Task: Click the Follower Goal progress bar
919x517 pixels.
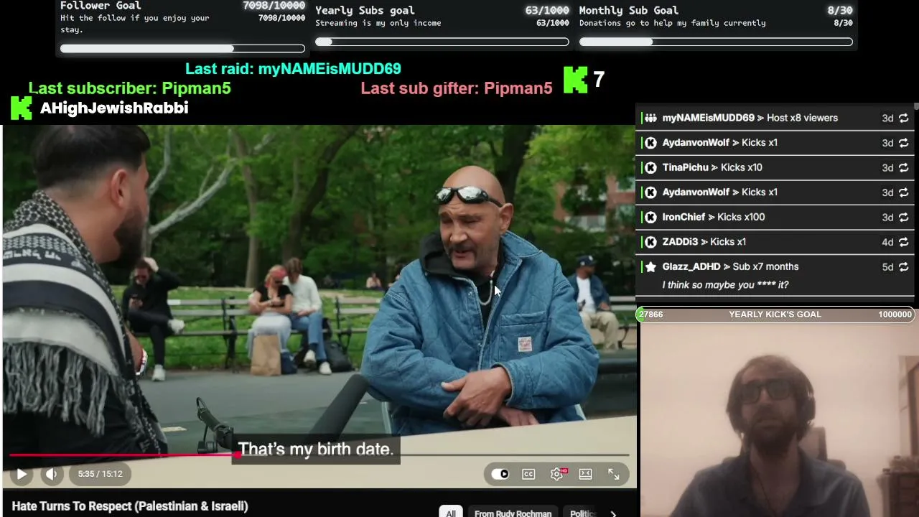Action: [x=182, y=49]
